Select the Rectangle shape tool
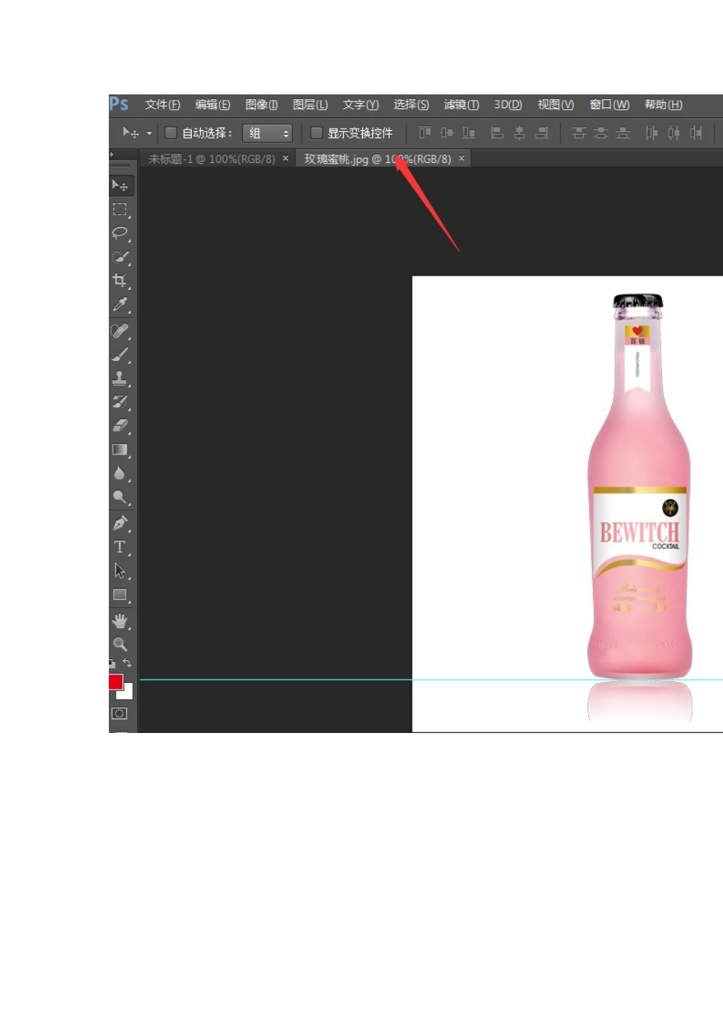The height and width of the screenshot is (1023, 723). pyautogui.click(x=120, y=595)
